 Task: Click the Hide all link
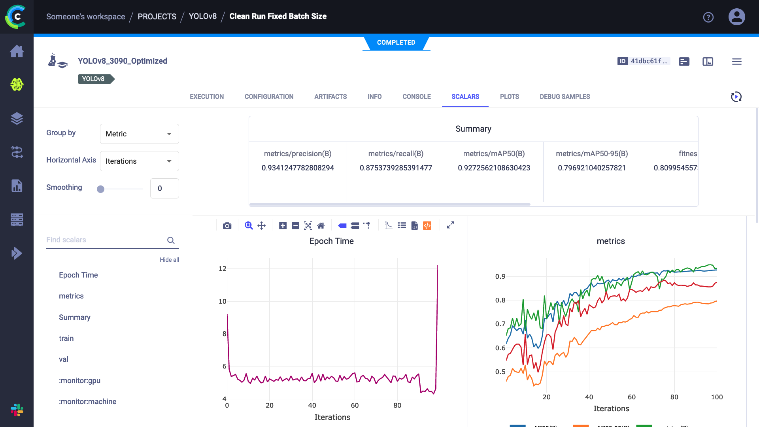tap(169, 260)
